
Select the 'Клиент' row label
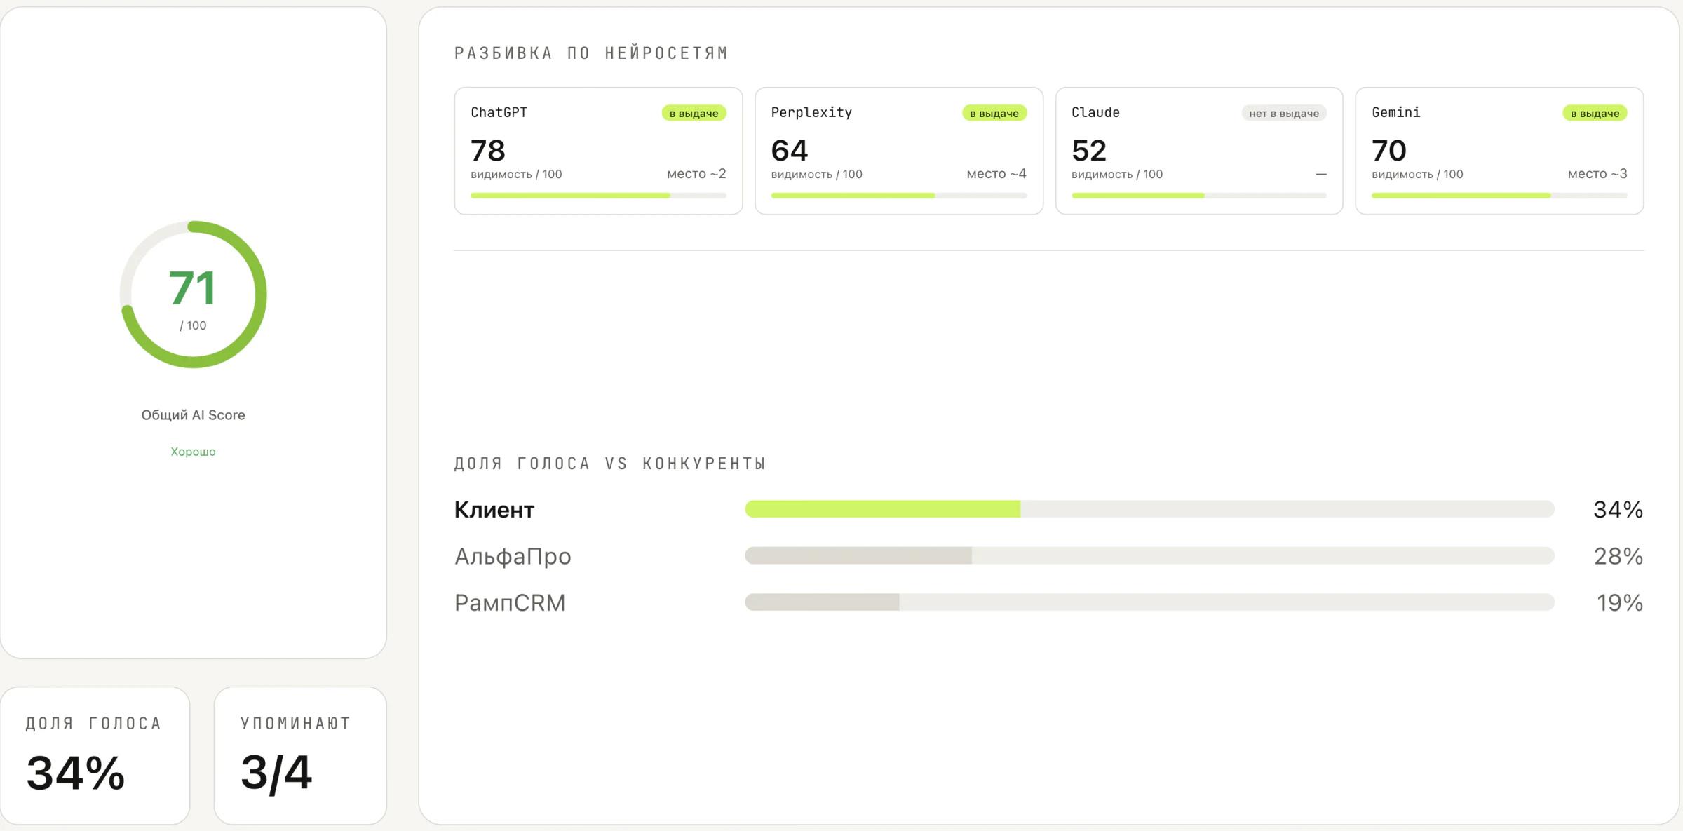(x=494, y=510)
